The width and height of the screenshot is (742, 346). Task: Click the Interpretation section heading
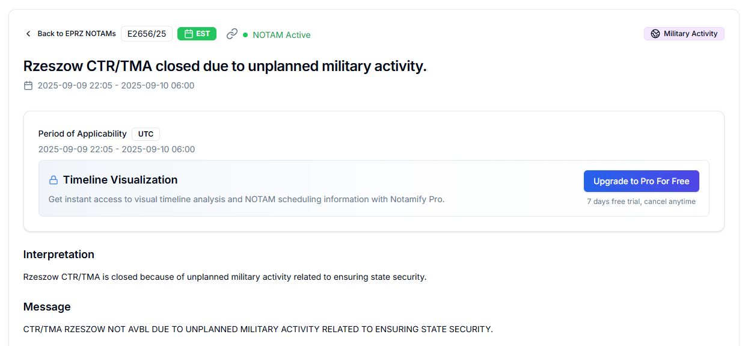59,255
